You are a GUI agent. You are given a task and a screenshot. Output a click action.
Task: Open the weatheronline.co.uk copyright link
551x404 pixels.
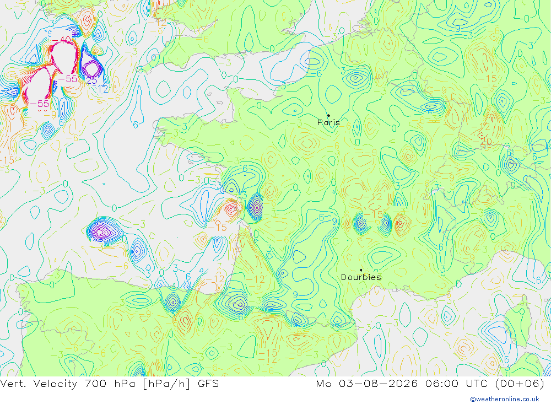[x=505, y=399]
